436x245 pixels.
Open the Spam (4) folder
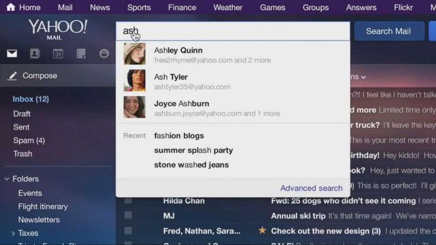29,140
